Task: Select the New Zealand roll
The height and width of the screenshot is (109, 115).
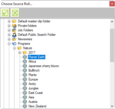Action: [x=37, y=106]
